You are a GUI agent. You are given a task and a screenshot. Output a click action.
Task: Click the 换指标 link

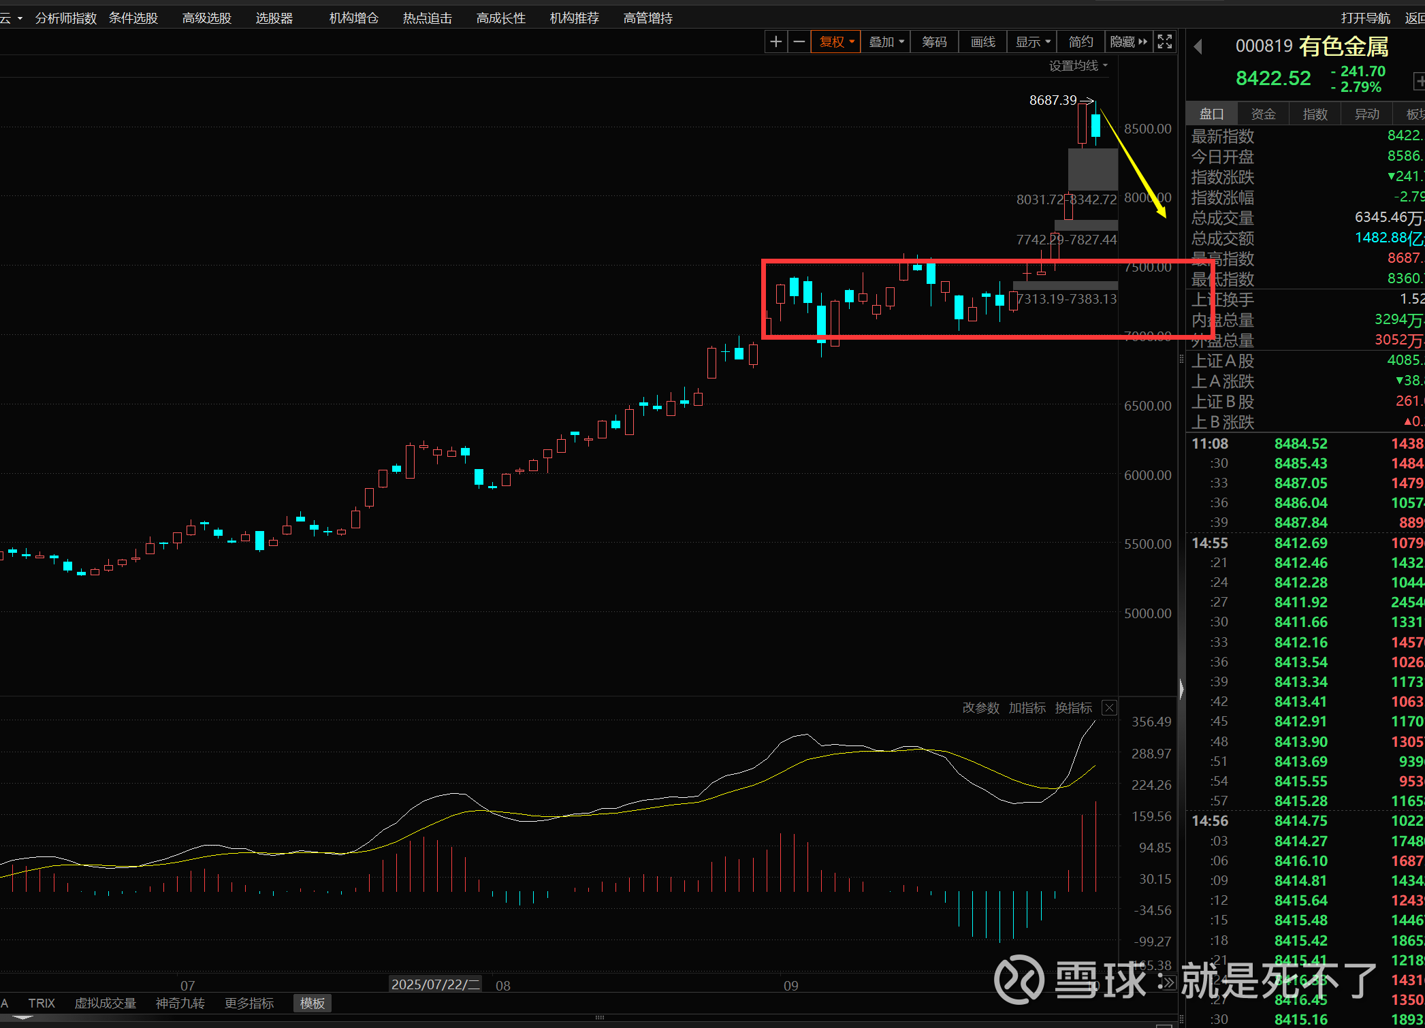tap(1073, 708)
